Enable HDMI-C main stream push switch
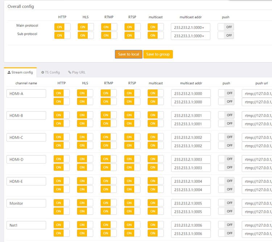 (226, 137)
